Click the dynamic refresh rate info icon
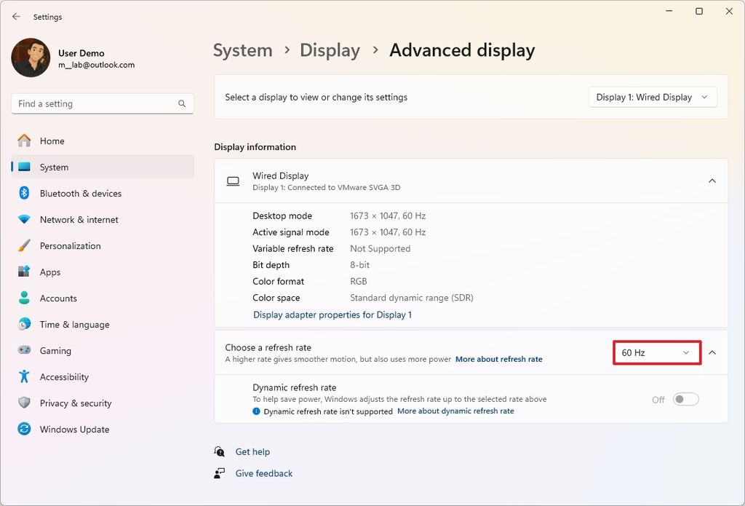This screenshot has width=745, height=506. point(257,411)
